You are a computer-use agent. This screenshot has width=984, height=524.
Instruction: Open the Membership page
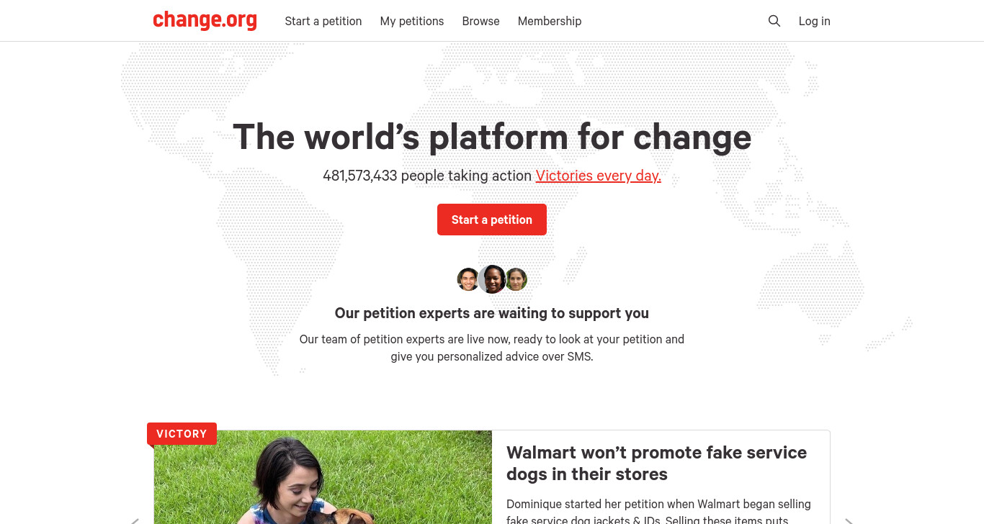[x=550, y=21]
